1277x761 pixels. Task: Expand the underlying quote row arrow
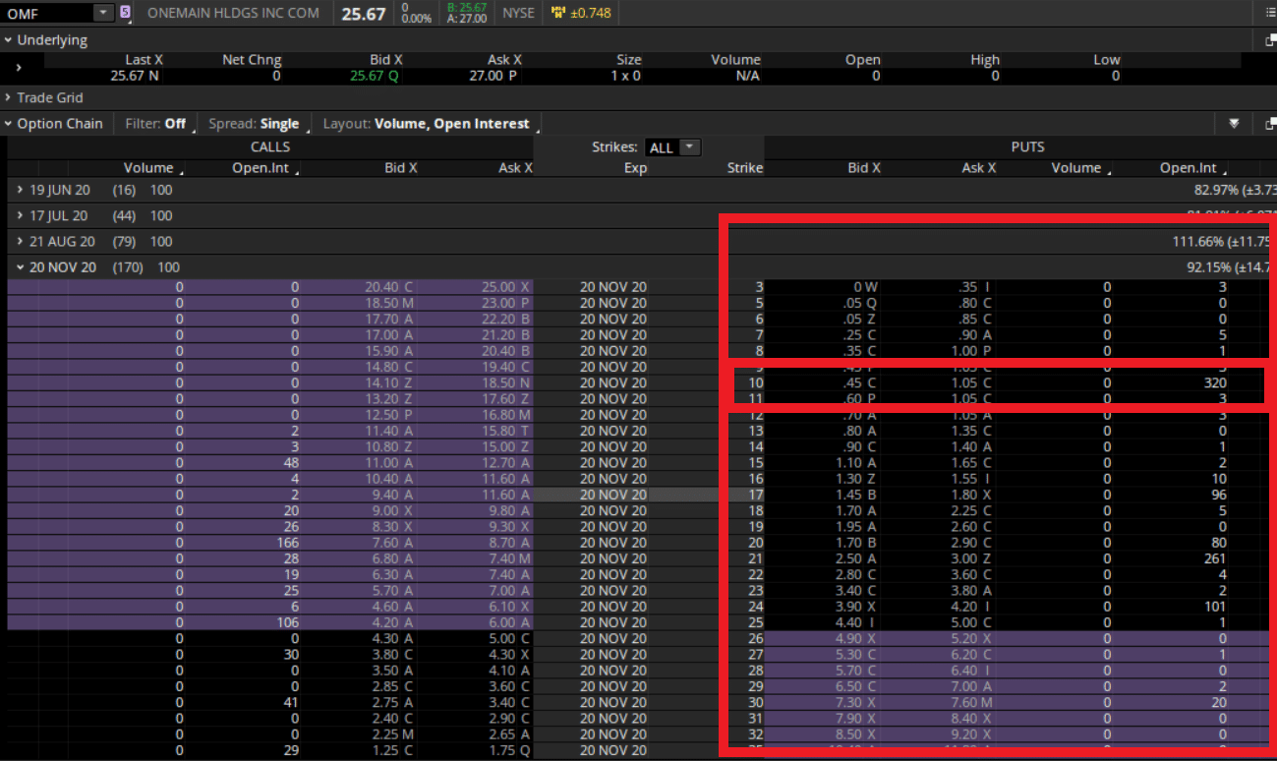coord(18,68)
